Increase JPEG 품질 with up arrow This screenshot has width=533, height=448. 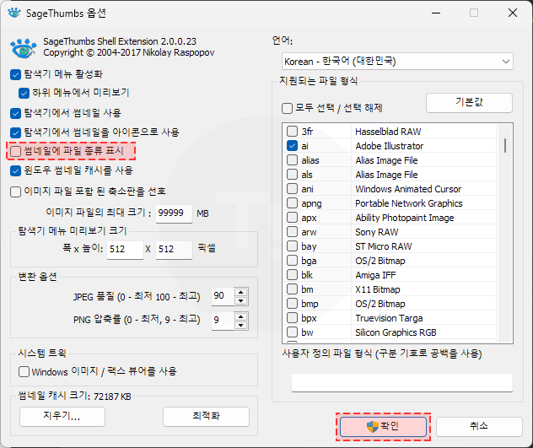241,292
